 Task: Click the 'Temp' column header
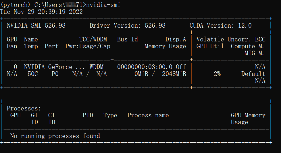(x=31, y=47)
